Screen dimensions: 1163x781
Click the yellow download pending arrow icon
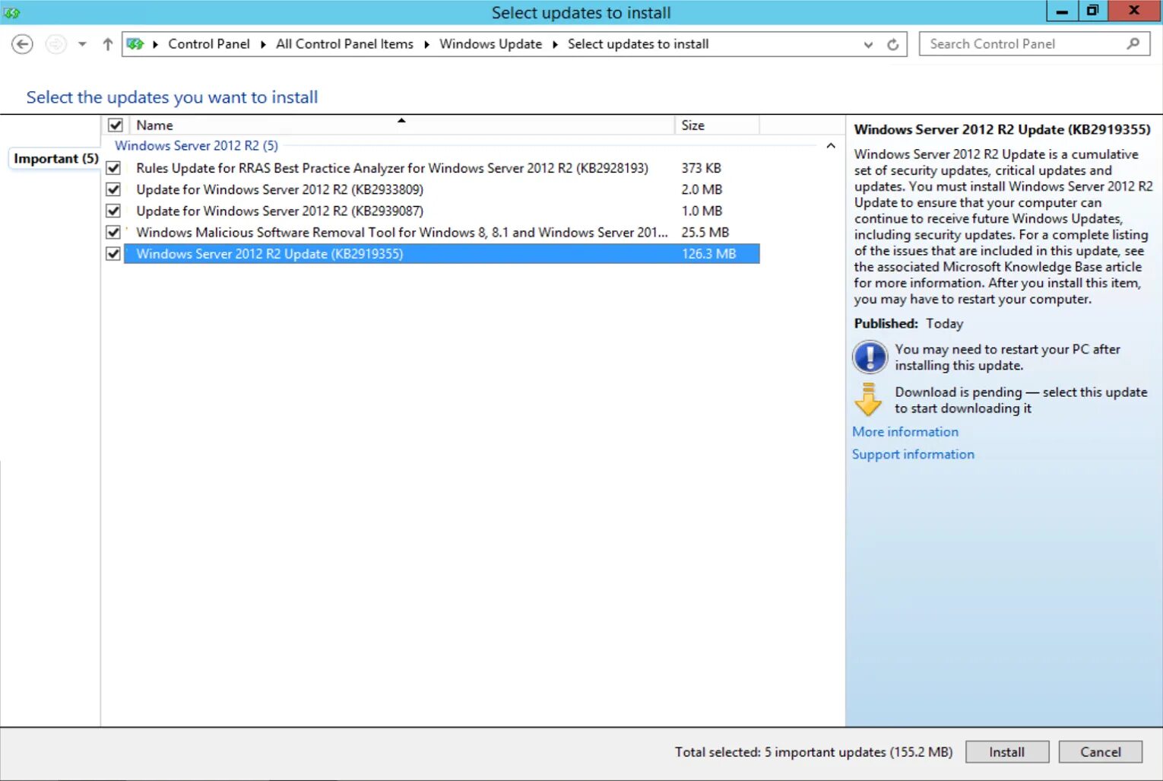pyautogui.click(x=868, y=399)
